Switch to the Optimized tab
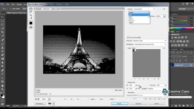194x109 pixels. [46, 9]
